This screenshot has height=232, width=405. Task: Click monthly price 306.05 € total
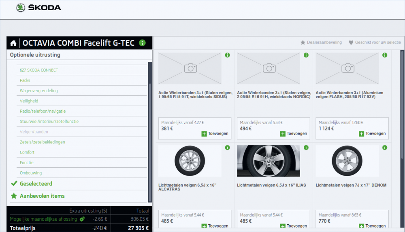139,219
